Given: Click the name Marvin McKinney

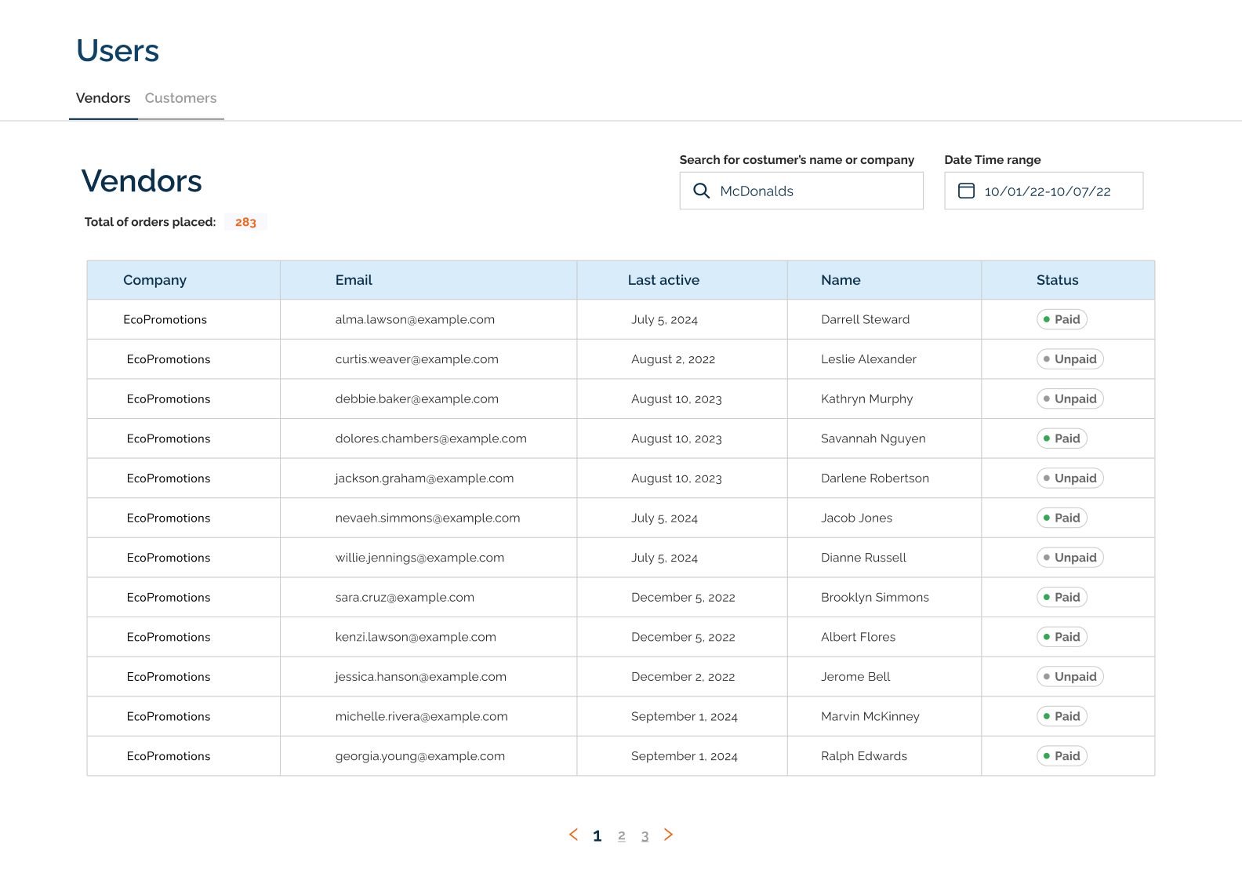Looking at the screenshot, I should point(870,716).
